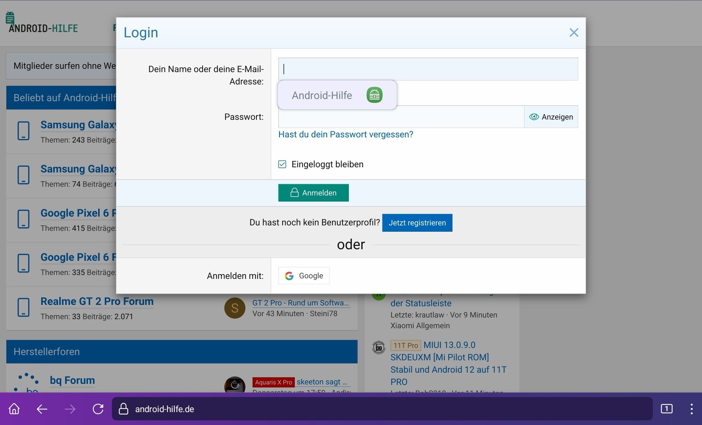Go forward with the browser forward arrow

point(70,409)
